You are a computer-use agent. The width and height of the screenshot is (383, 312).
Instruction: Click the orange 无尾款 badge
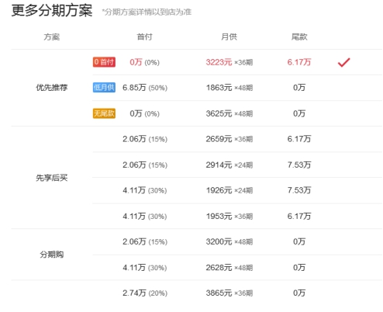pyautogui.click(x=104, y=113)
